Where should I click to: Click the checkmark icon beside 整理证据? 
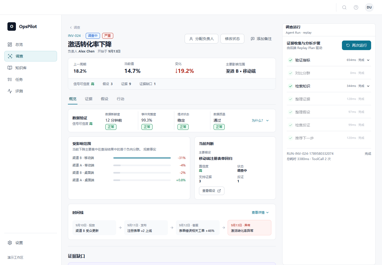[x=291, y=99]
